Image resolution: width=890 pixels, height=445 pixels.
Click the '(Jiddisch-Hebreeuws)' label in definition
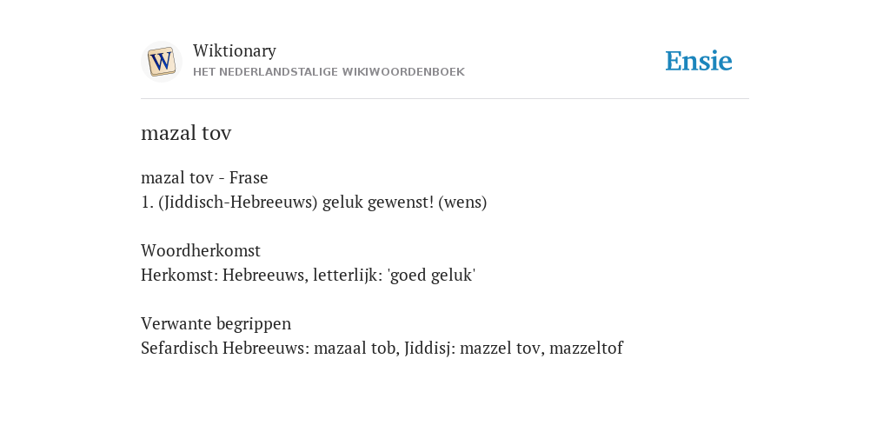tap(238, 203)
